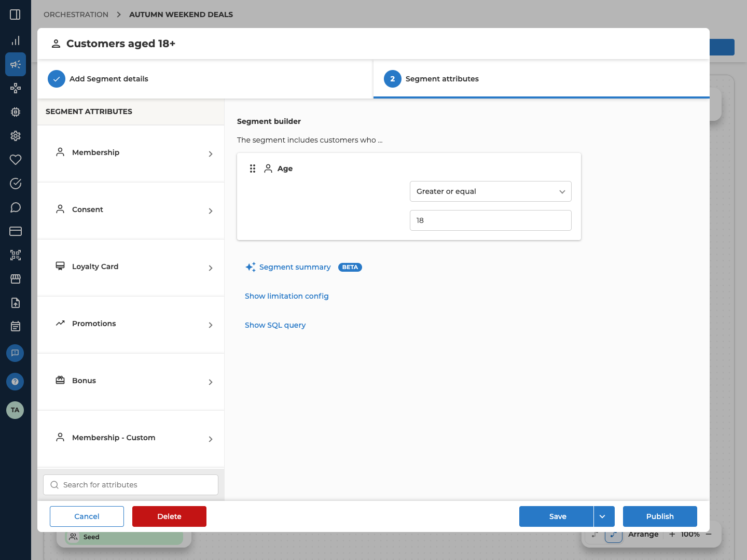This screenshot has width=747, height=560.
Task: Focus the Search for attributes field
Action: pyautogui.click(x=131, y=485)
